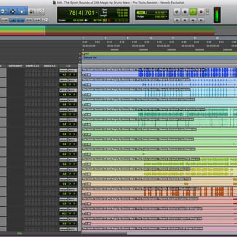This screenshot has height=237, width=237.
Task: Click the small stepper right of Record button
Action: [x=207, y=12]
